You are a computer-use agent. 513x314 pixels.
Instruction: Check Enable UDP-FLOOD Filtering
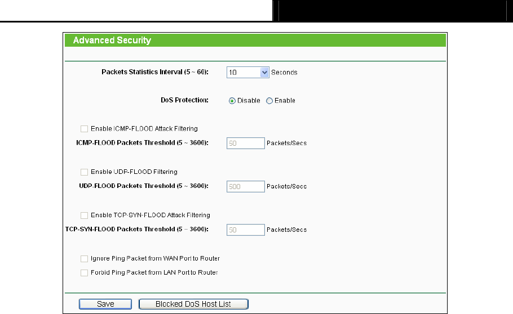[84, 172]
